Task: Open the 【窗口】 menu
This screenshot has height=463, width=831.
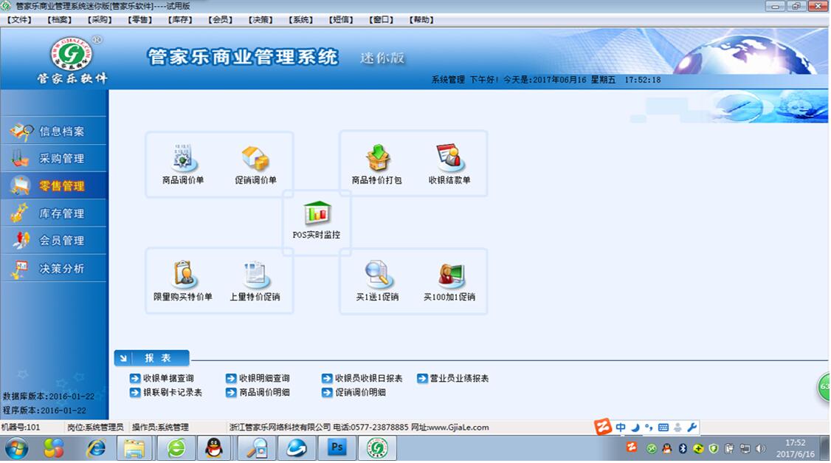Action: (382, 20)
